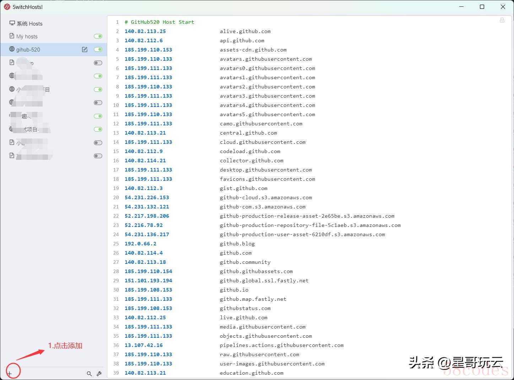The height and width of the screenshot is (380, 514).
Task: Click hostname education.github.com
Action: click(x=251, y=373)
